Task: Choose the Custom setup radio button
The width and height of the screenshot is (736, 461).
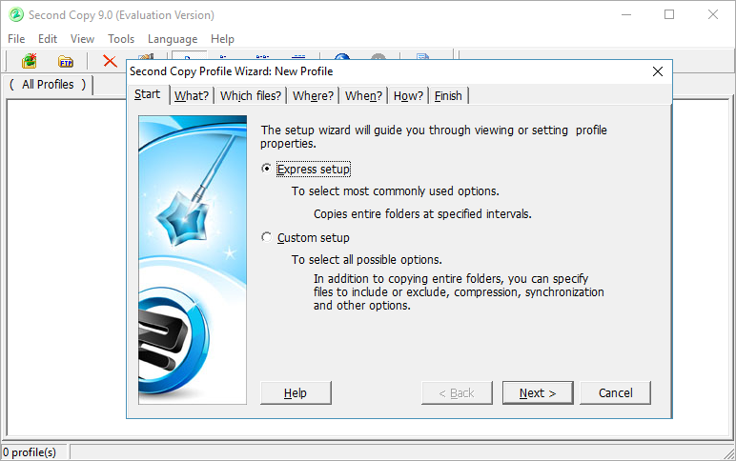Action: click(266, 237)
